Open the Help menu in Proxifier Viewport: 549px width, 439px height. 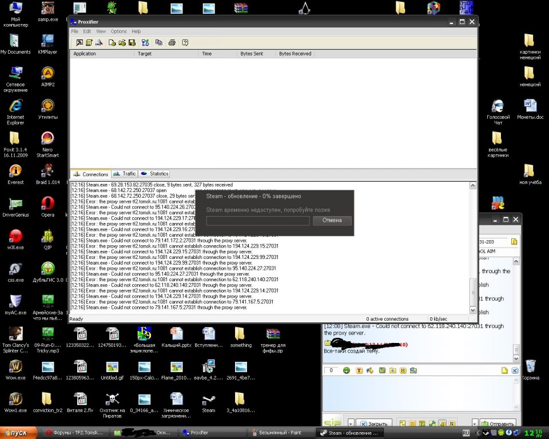(x=136, y=31)
